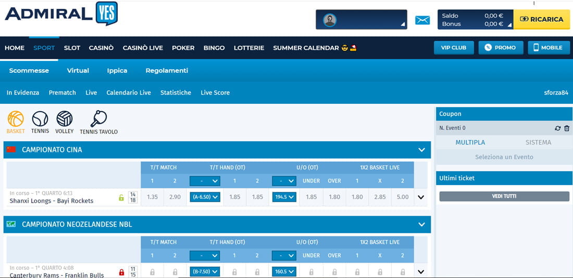
Task: Open the messages envelope icon
Action: pyautogui.click(x=422, y=20)
